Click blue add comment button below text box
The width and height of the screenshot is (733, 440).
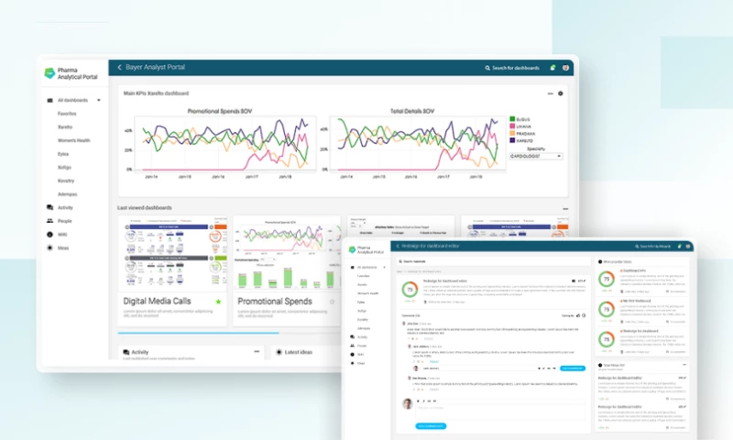click(x=431, y=426)
